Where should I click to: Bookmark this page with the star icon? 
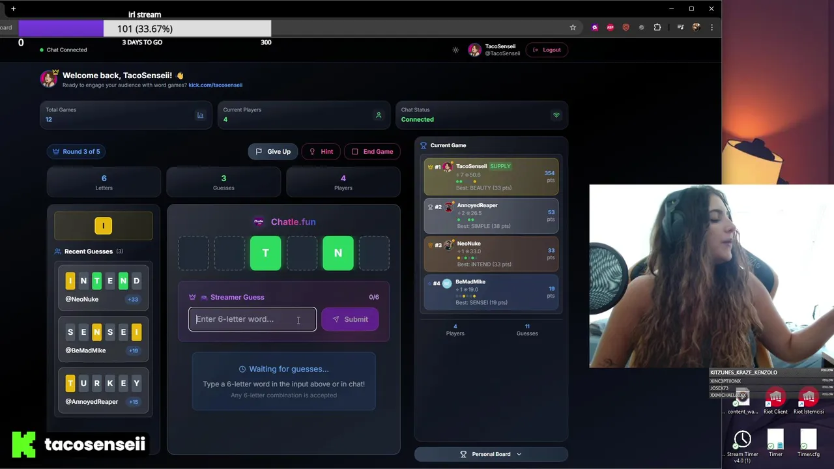point(573,27)
